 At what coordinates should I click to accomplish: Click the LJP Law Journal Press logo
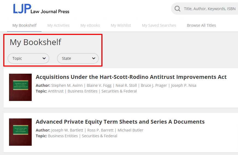41,9
